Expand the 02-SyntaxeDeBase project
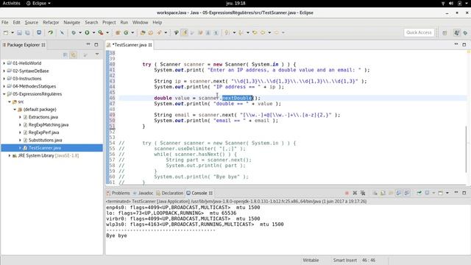 pos(4,71)
